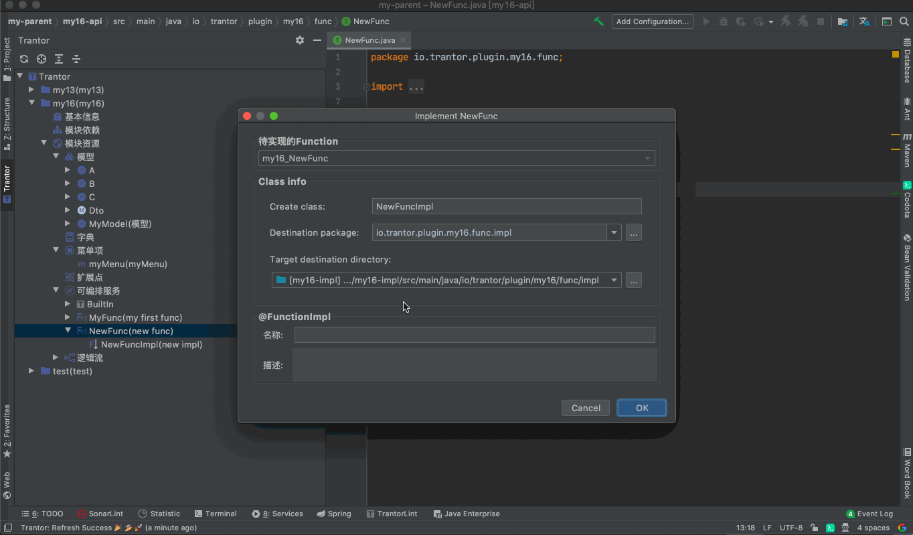Select 基本信息 in the tree

82,117
